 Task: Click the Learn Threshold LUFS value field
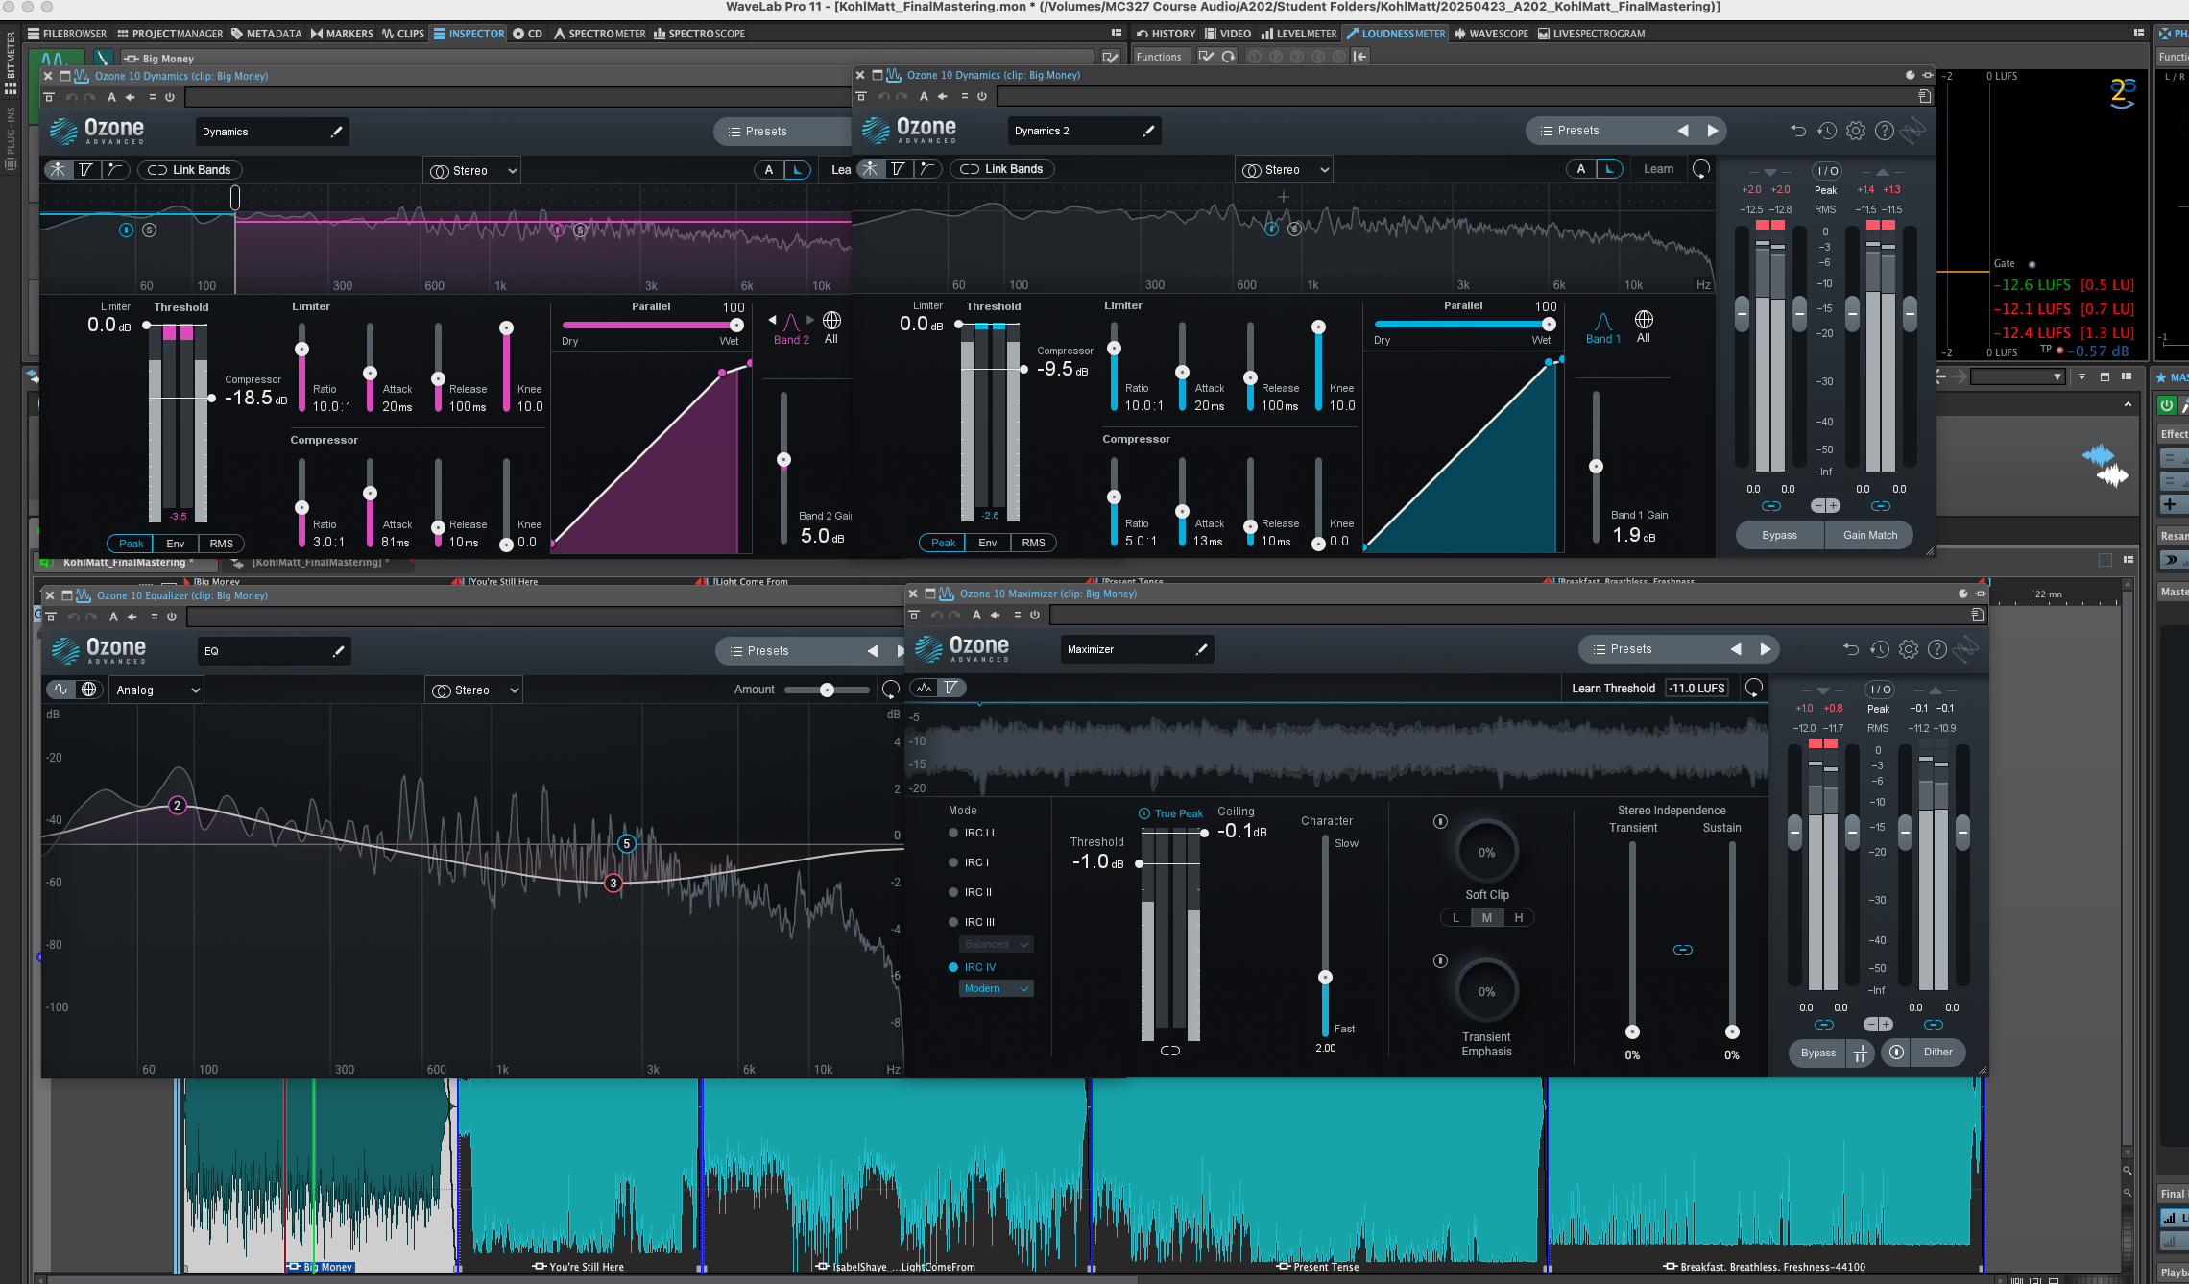click(x=1696, y=688)
